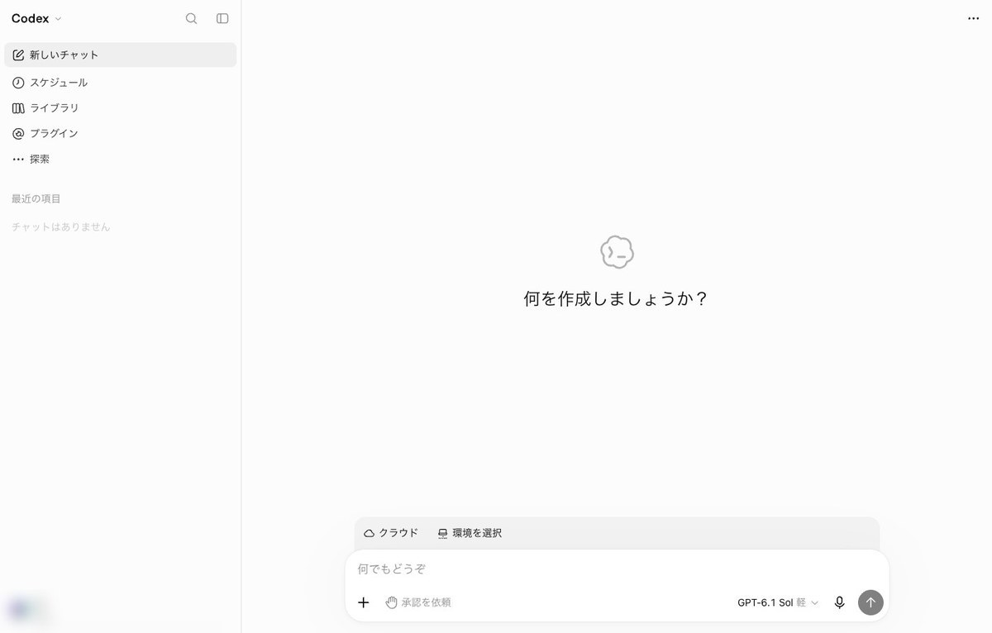Click the books icon beside ライブラリ

[18, 108]
